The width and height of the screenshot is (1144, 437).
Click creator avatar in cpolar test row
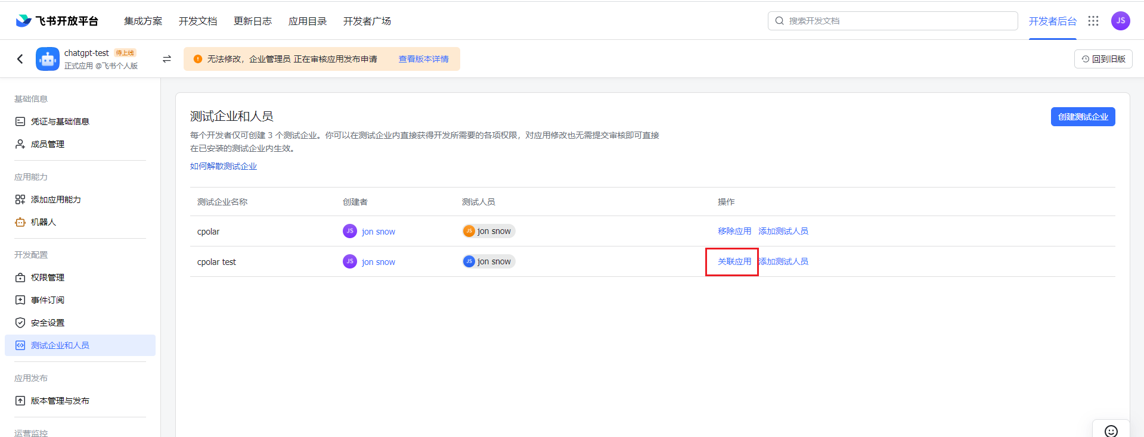(350, 261)
